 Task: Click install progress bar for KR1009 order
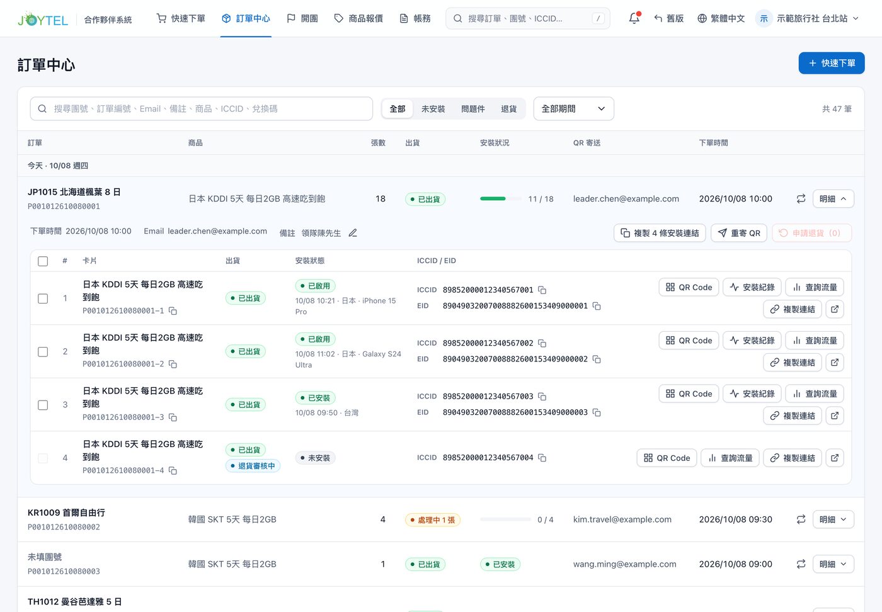click(505, 519)
